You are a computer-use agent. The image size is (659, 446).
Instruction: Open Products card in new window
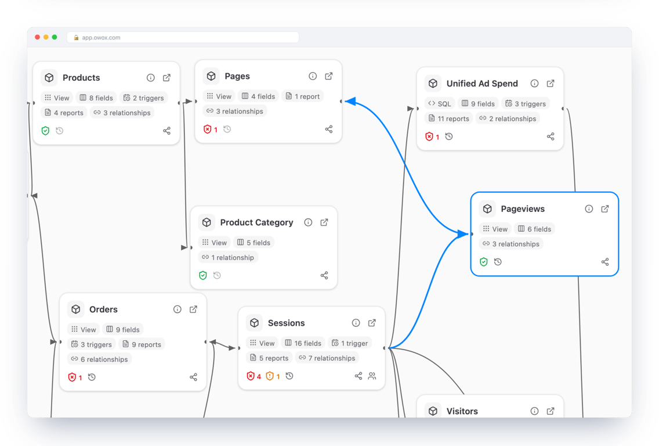tap(167, 78)
